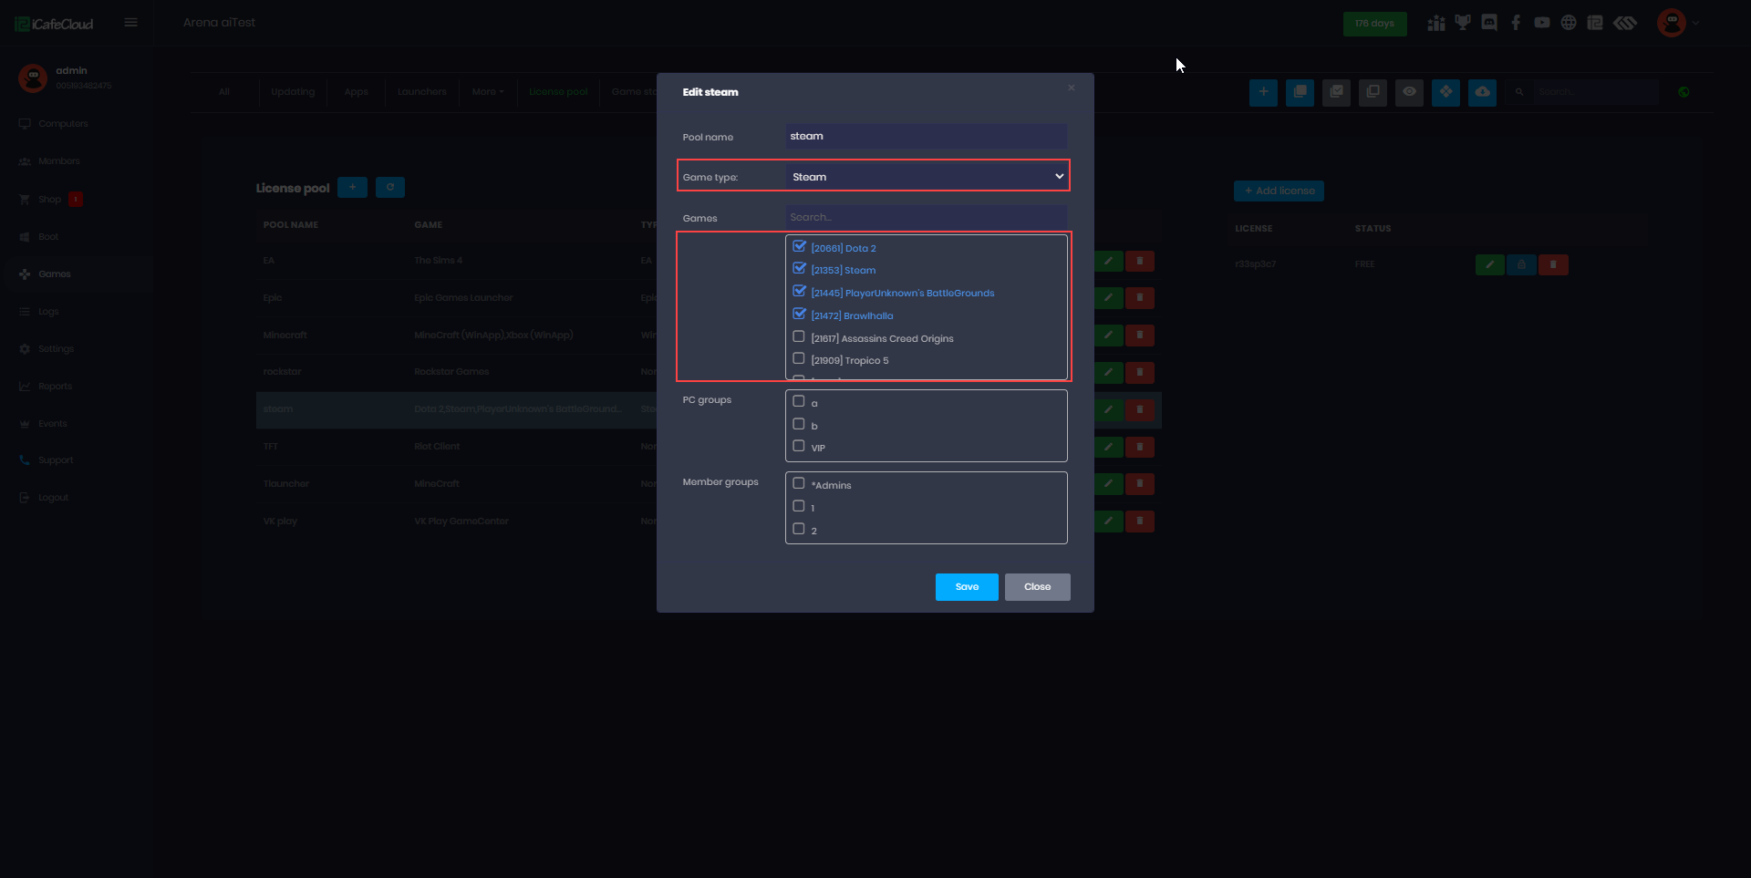Image resolution: width=1751 pixels, height=878 pixels.
Task: Uncheck the Dota 2 game checkbox
Action: point(799,246)
